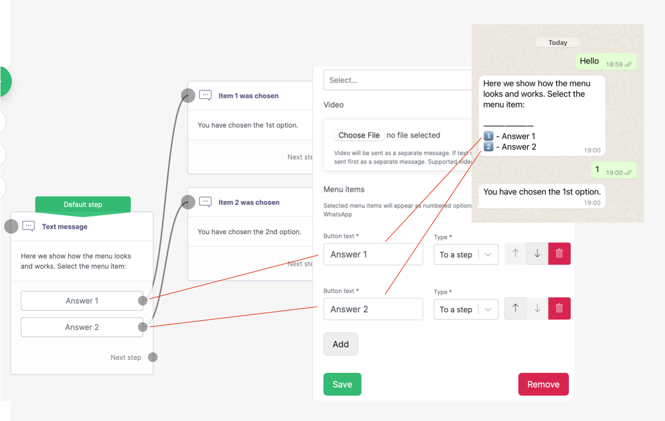Image resolution: width=665 pixels, height=421 pixels.
Task: Click the Next step connector on Text message
Action: click(153, 358)
